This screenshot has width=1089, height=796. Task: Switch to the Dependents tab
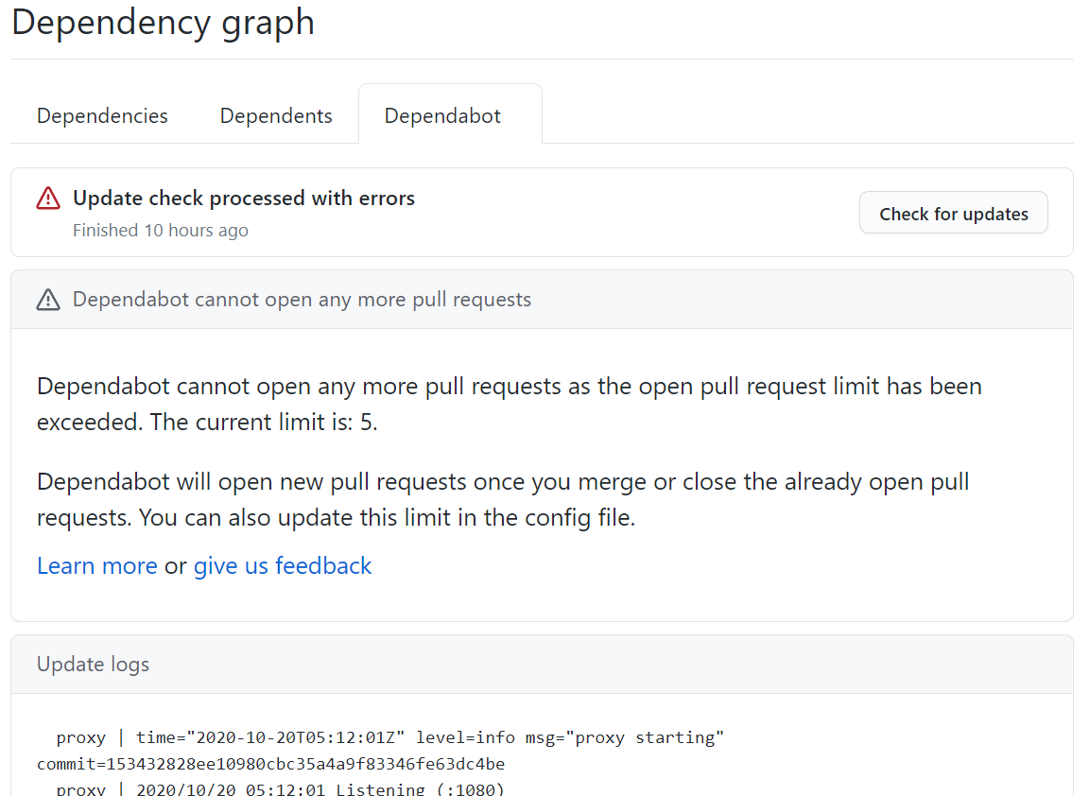pos(276,115)
